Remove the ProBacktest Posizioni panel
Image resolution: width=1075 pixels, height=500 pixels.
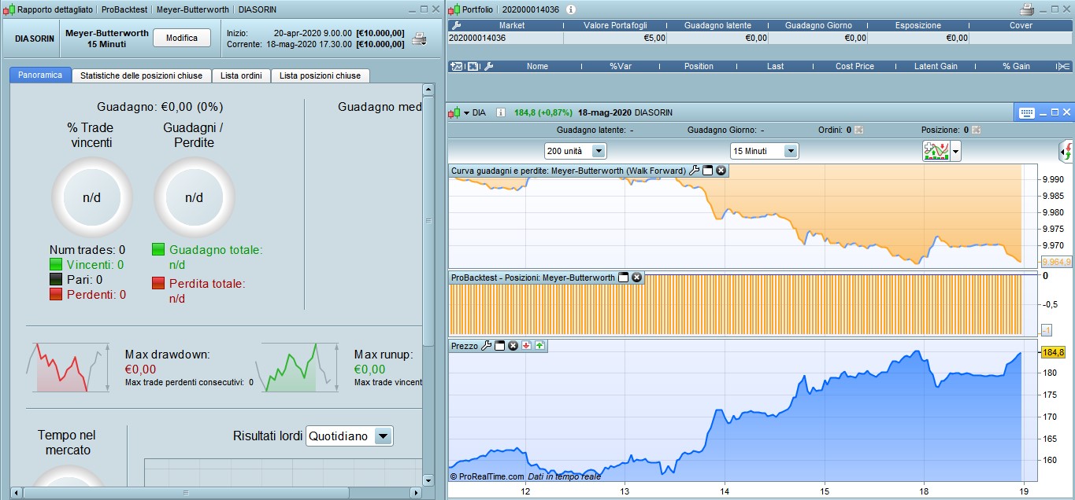(637, 278)
